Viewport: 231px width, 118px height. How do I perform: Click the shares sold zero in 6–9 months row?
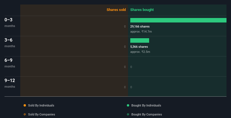pos(125,67)
